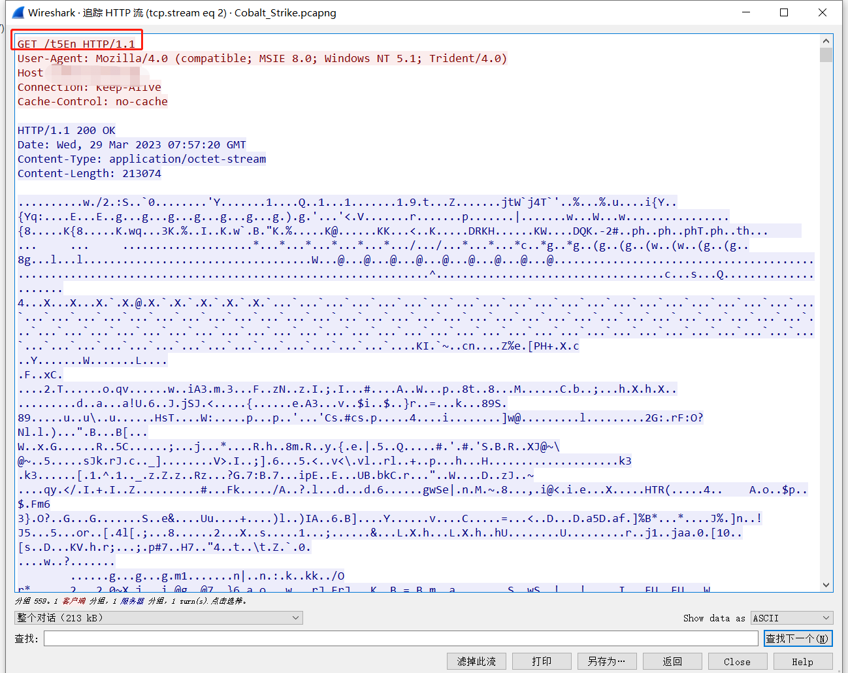Open the 整个对话 (213 kB) dropdown
Image resolution: width=848 pixels, height=673 pixels.
point(158,617)
